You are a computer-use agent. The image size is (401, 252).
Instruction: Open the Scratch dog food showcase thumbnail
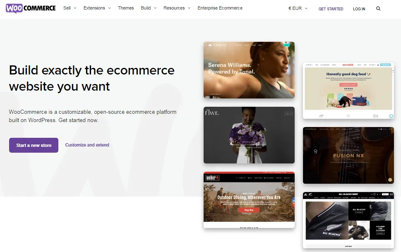[348, 91]
